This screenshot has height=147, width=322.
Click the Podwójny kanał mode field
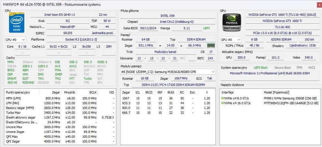[166, 52]
